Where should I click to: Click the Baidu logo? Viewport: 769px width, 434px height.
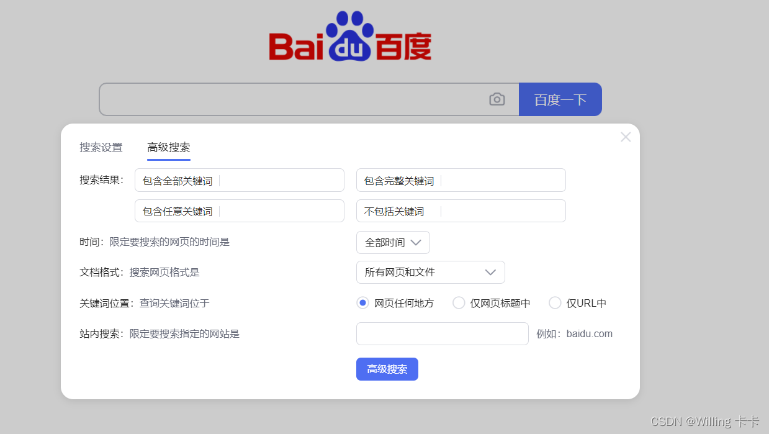[x=350, y=37]
